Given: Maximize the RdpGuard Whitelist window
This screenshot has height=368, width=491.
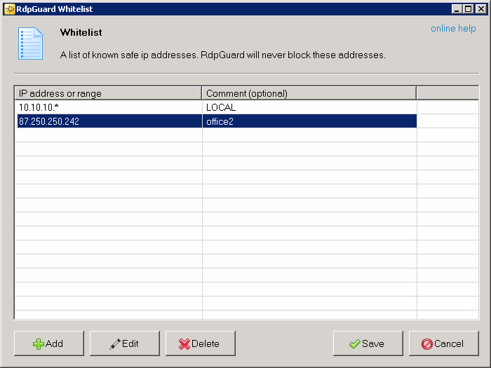Looking at the screenshot, I should [x=469, y=9].
